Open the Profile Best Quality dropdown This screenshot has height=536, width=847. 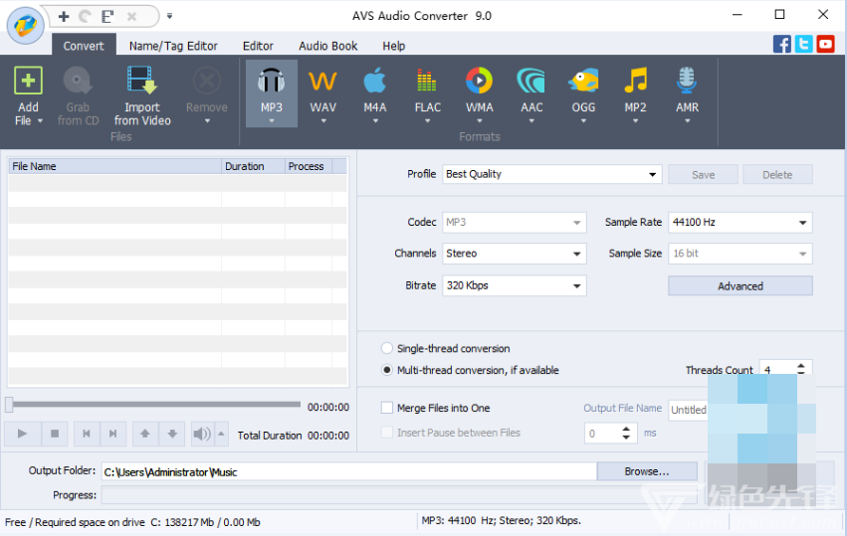pyautogui.click(x=552, y=174)
